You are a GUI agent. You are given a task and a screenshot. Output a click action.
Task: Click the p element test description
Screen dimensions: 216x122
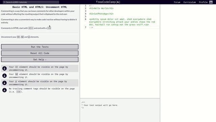click(x=38, y=83)
